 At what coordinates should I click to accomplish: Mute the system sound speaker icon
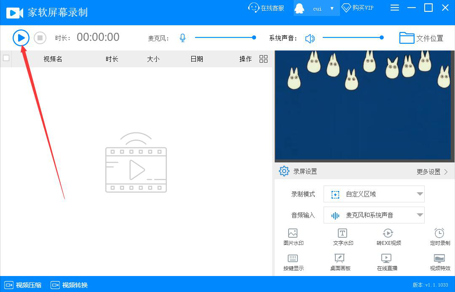tap(310, 38)
